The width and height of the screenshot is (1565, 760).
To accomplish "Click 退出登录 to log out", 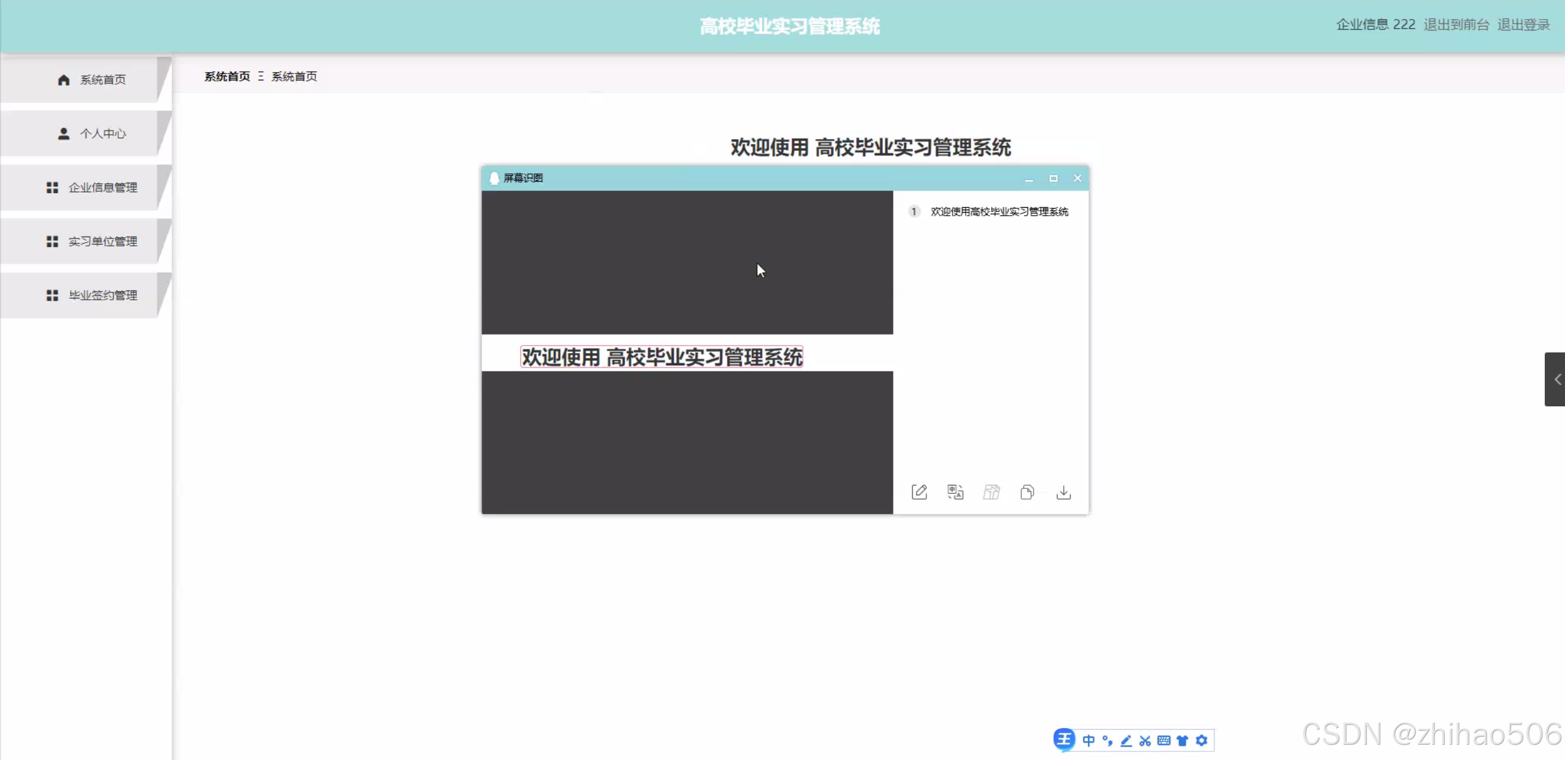I will coord(1523,25).
